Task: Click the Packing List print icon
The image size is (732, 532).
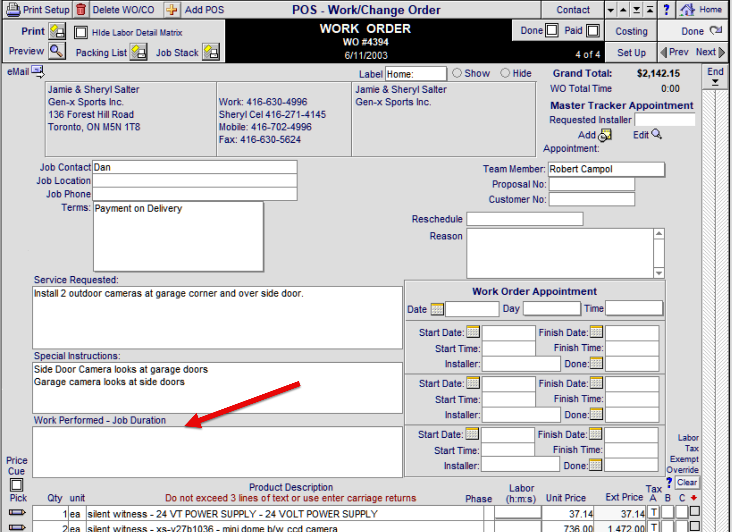Action: point(139,52)
